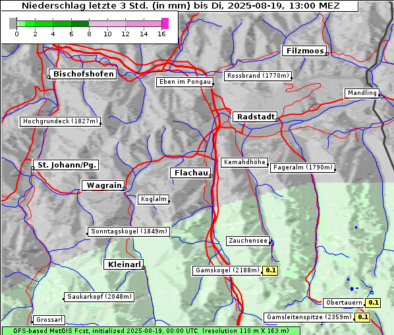394x335 pixels.
Task: Select the St. Johann/Pg. label
Action: (66, 165)
